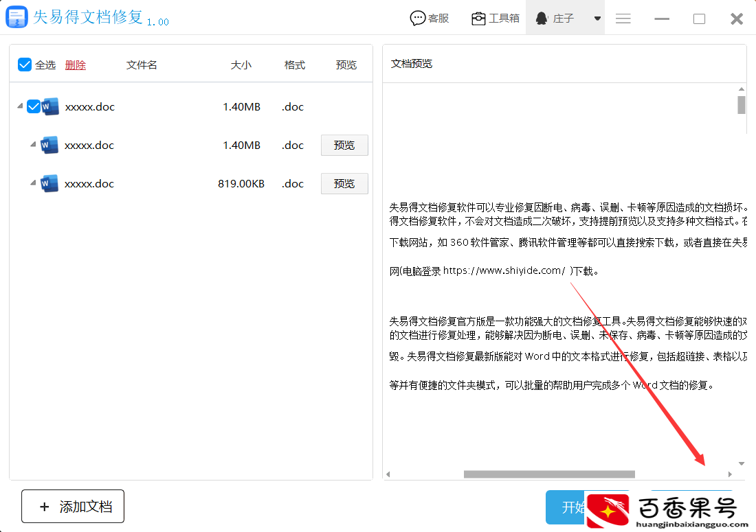Preview the 1.40MB child xxxxx.doc file
The height and width of the screenshot is (532, 756).
tap(344, 145)
